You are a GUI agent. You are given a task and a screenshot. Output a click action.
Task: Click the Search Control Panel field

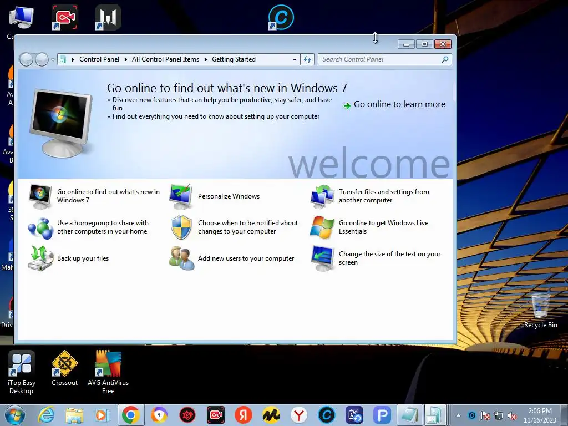385,59
